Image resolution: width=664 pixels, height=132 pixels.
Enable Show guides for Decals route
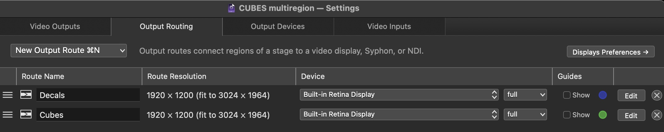pyautogui.click(x=567, y=95)
